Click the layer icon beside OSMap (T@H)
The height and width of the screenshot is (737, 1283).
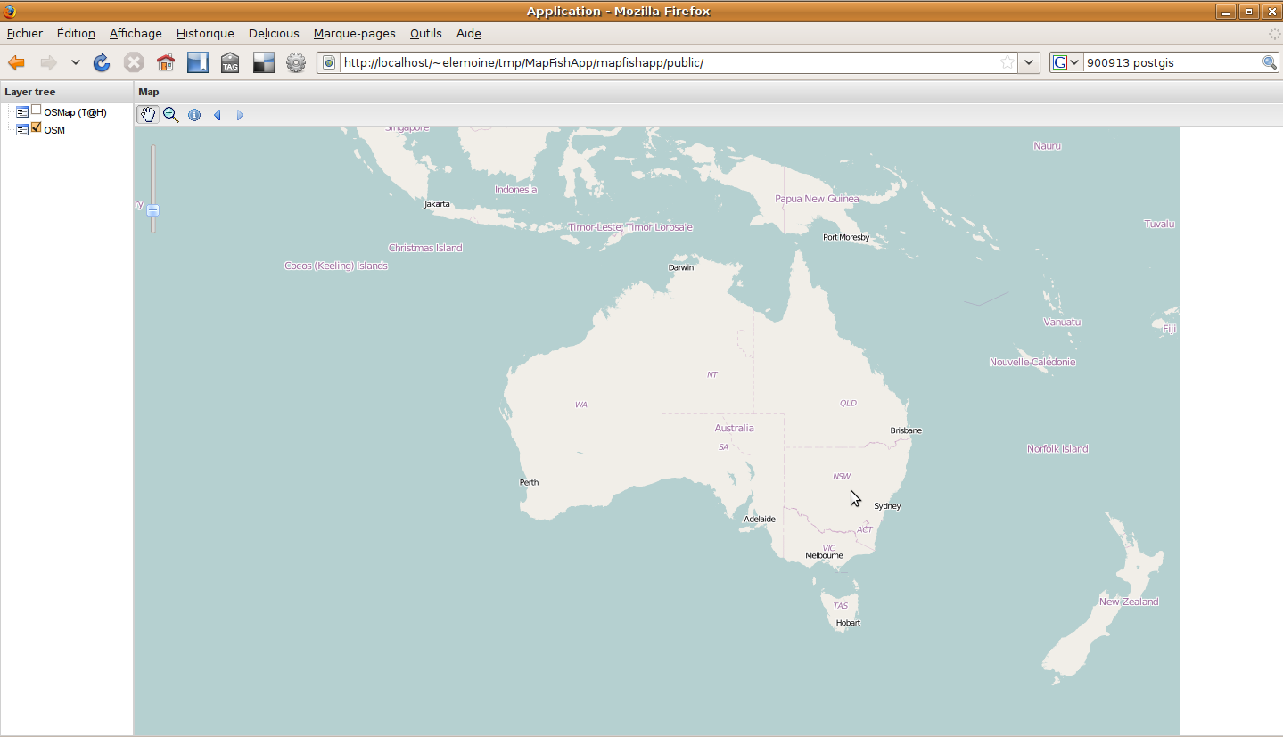[22, 112]
